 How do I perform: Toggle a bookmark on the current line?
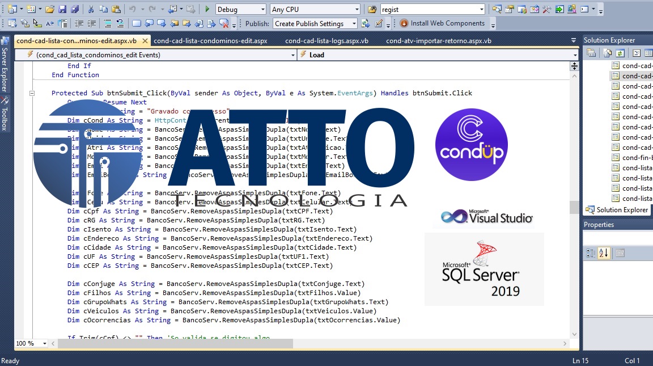(136, 24)
